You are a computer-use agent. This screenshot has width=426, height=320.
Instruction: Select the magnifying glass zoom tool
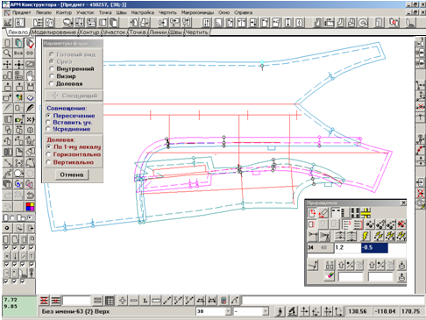coord(7,53)
